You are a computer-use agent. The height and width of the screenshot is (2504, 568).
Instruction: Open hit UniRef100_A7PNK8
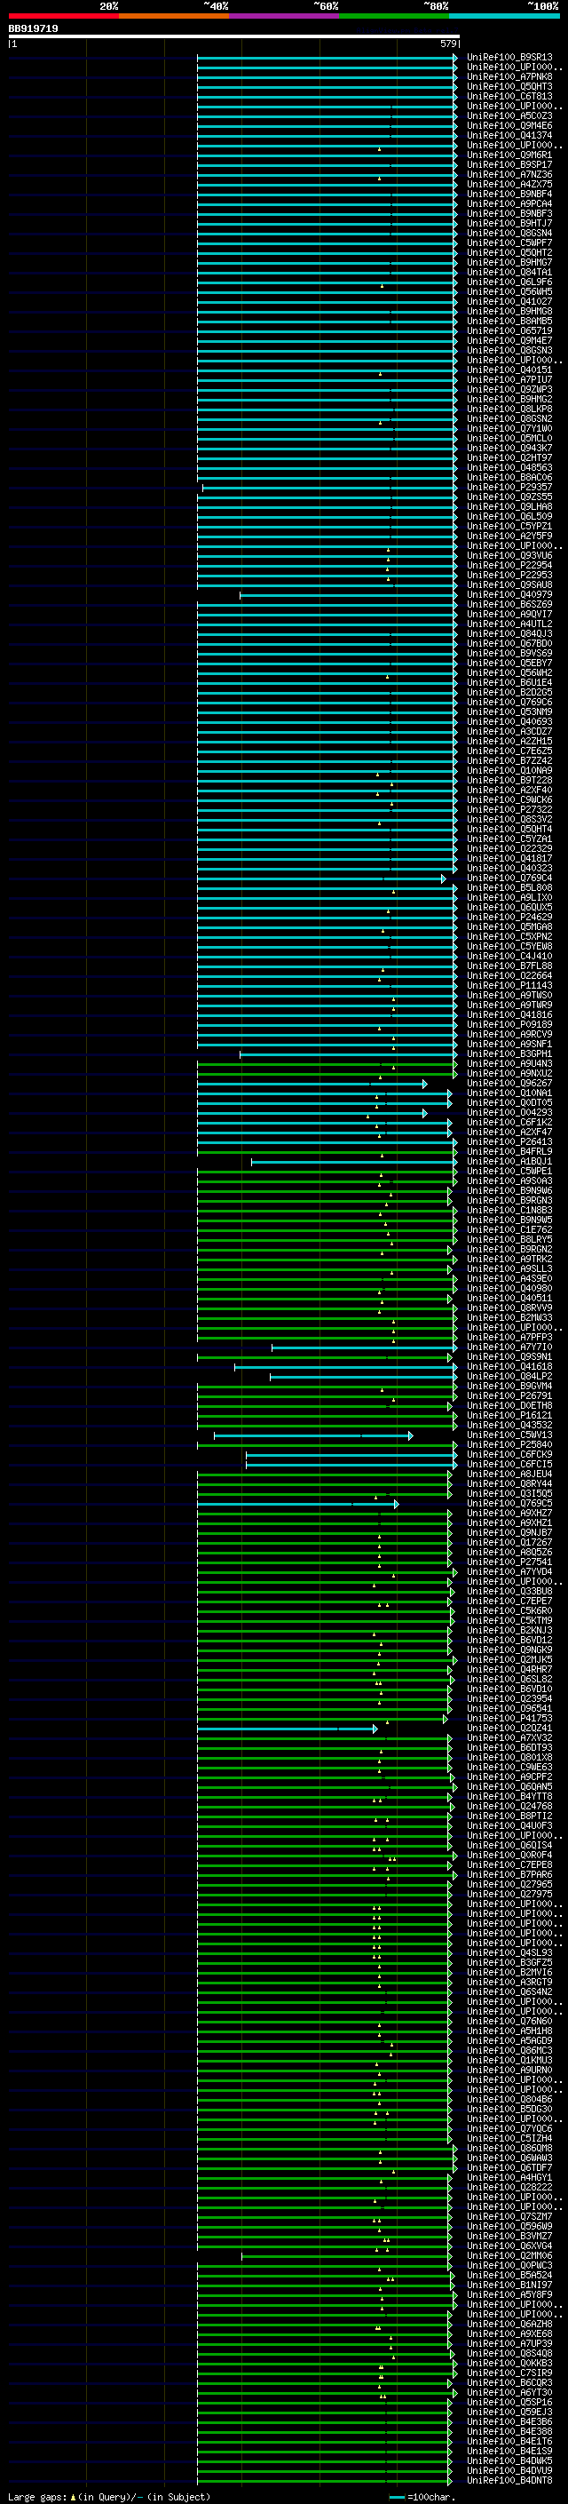(509, 76)
